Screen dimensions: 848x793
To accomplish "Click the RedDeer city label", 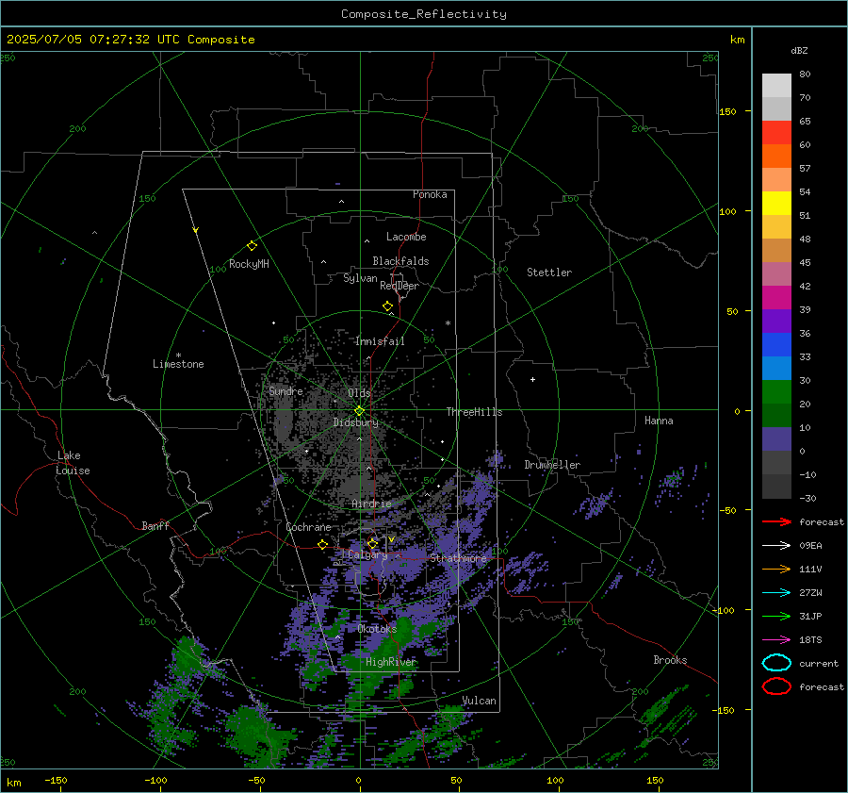I will 400,286.
